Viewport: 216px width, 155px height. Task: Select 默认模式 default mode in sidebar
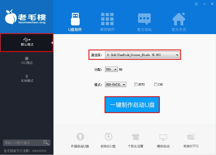(27, 42)
